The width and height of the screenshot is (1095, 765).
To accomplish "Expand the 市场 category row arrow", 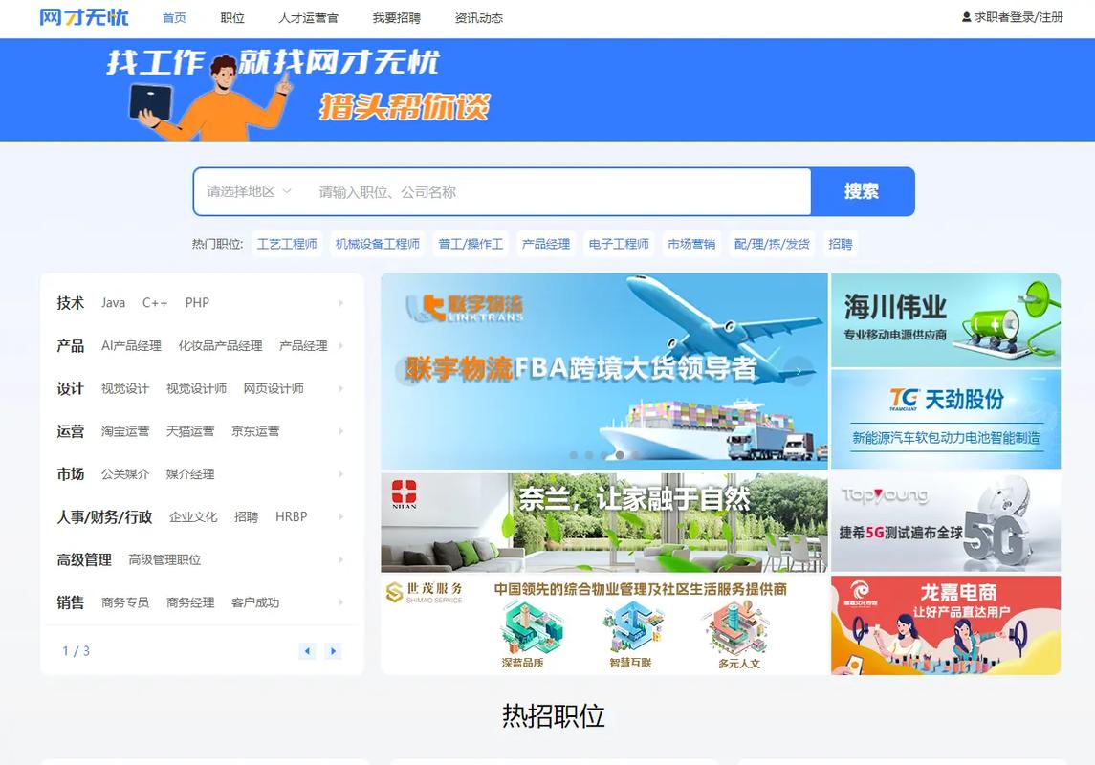I will click(x=340, y=474).
